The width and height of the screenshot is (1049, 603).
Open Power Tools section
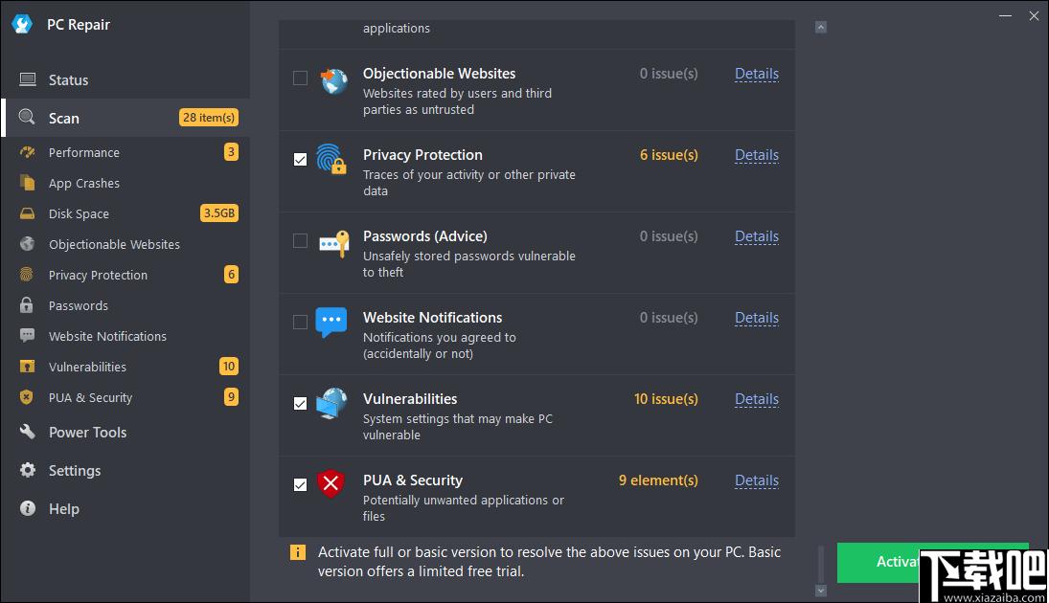pos(125,432)
